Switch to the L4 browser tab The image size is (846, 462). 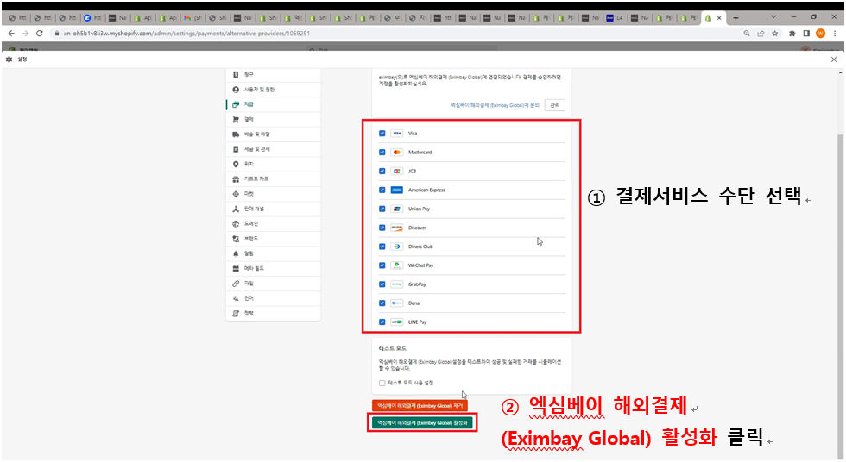615,18
